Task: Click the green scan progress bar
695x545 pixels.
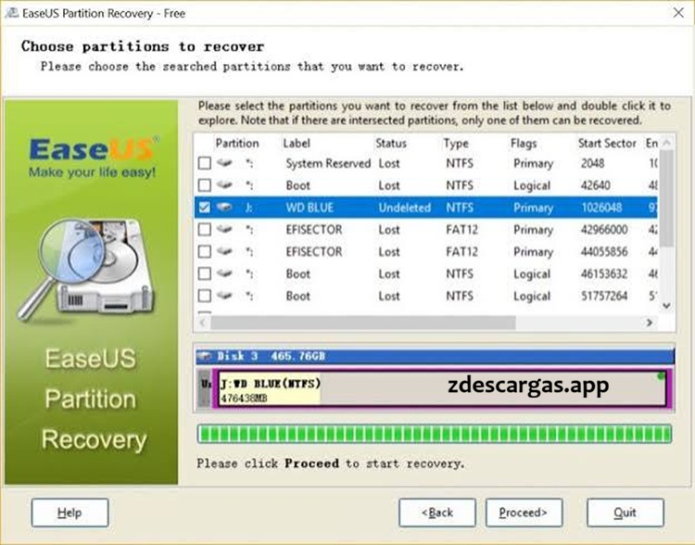Action: [x=435, y=434]
